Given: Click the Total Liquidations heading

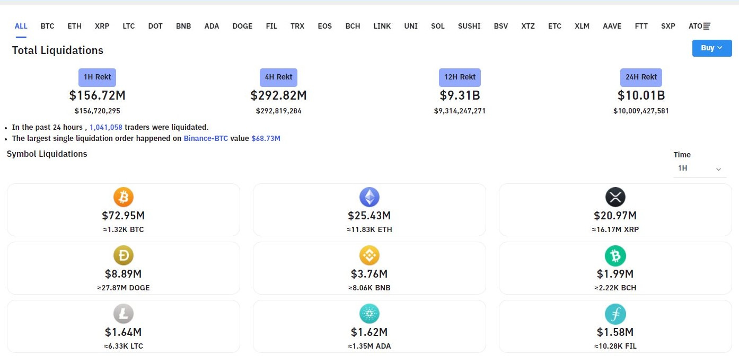Looking at the screenshot, I should [x=58, y=50].
